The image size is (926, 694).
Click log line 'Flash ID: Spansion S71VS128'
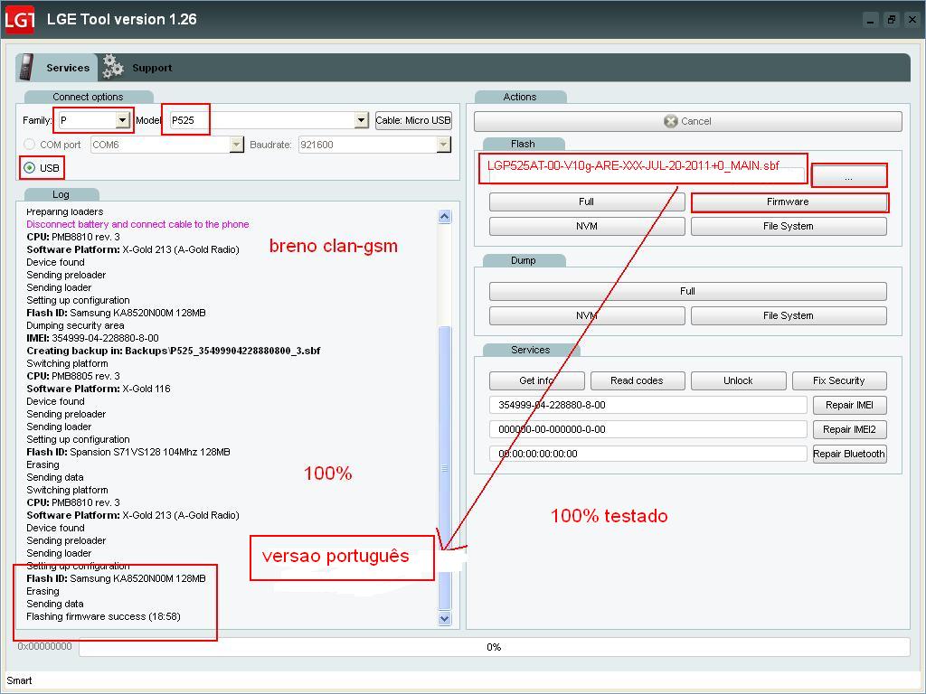tap(128, 452)
